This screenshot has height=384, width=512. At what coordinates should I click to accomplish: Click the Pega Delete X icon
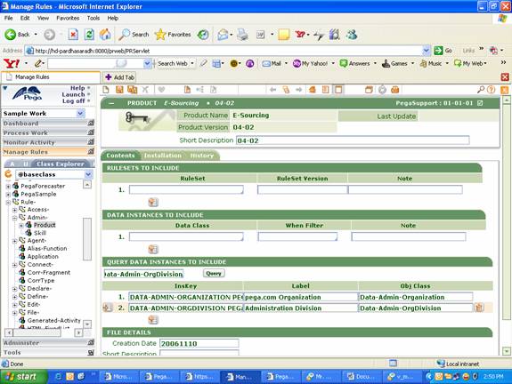point(145,90)
